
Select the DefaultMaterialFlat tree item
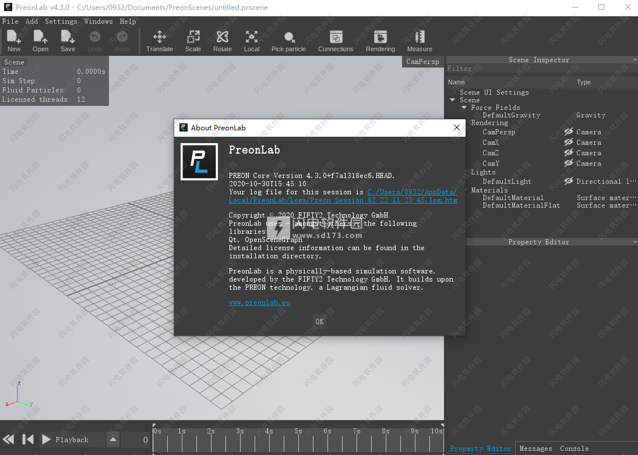[521, 205]
